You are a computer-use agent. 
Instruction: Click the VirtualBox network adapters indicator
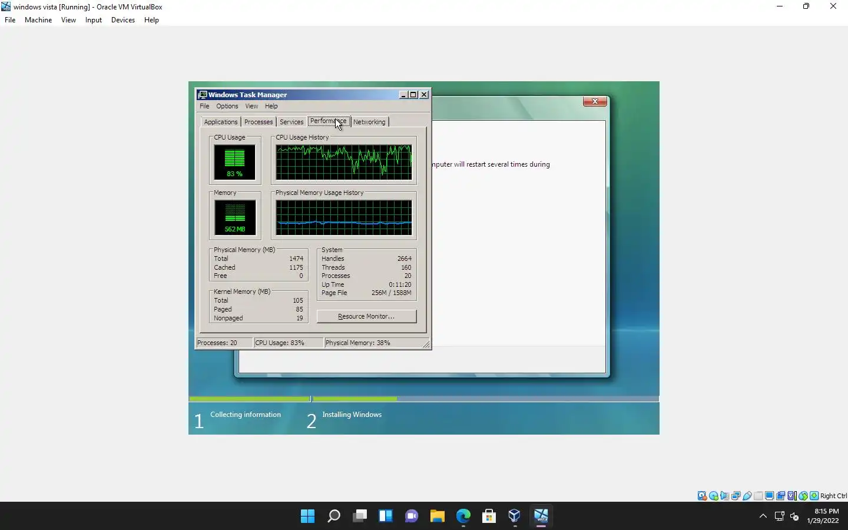(736, 496)
